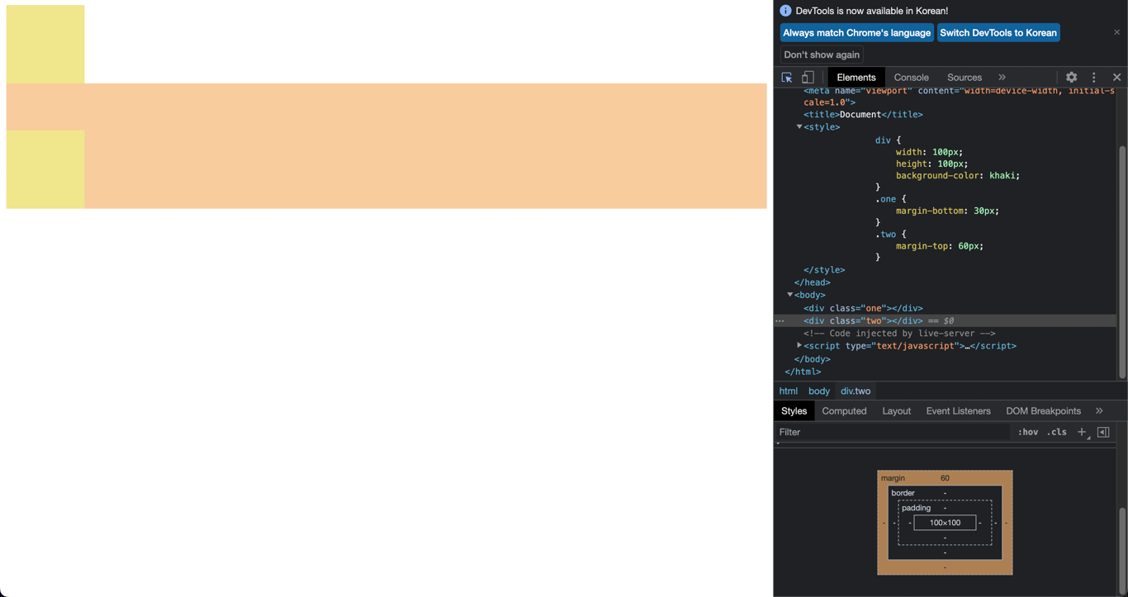Click the Elements panel vertical scrollbar

pyautogui.click(x=1122, y=263)
